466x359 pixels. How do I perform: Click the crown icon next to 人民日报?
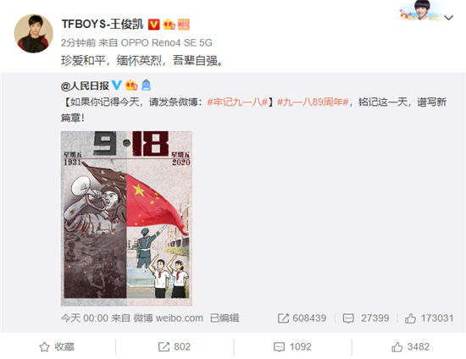131,86
